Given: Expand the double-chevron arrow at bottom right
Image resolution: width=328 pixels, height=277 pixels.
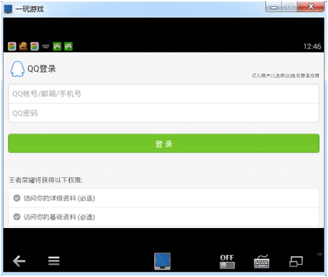Looking at the screenshot, I should tap(320, 254).
